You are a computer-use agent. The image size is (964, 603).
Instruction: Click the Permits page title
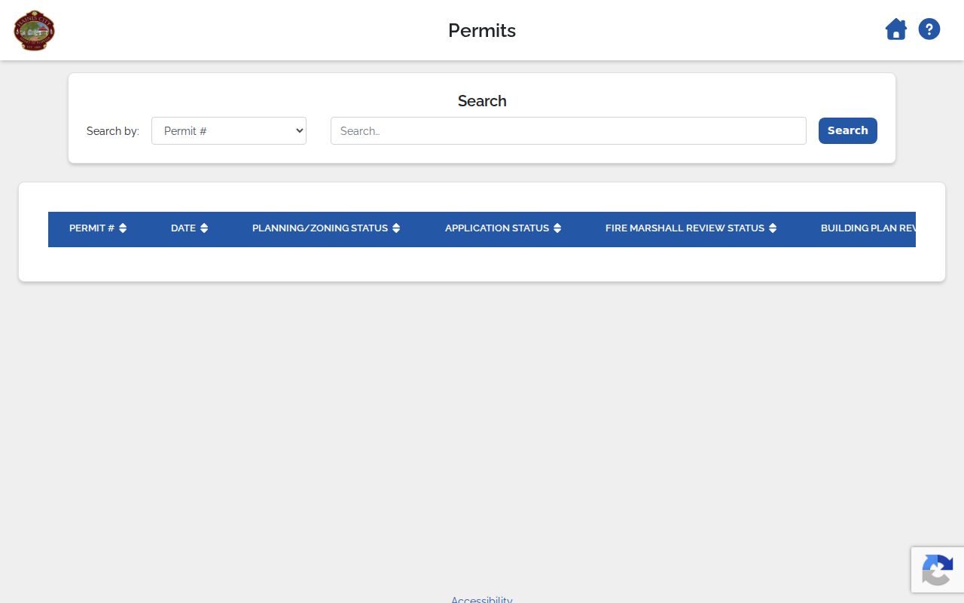point(482,30)
